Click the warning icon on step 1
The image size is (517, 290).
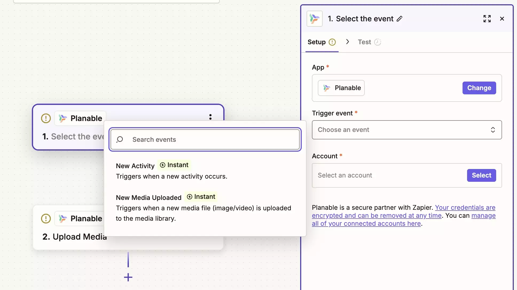tap(46, 118)
